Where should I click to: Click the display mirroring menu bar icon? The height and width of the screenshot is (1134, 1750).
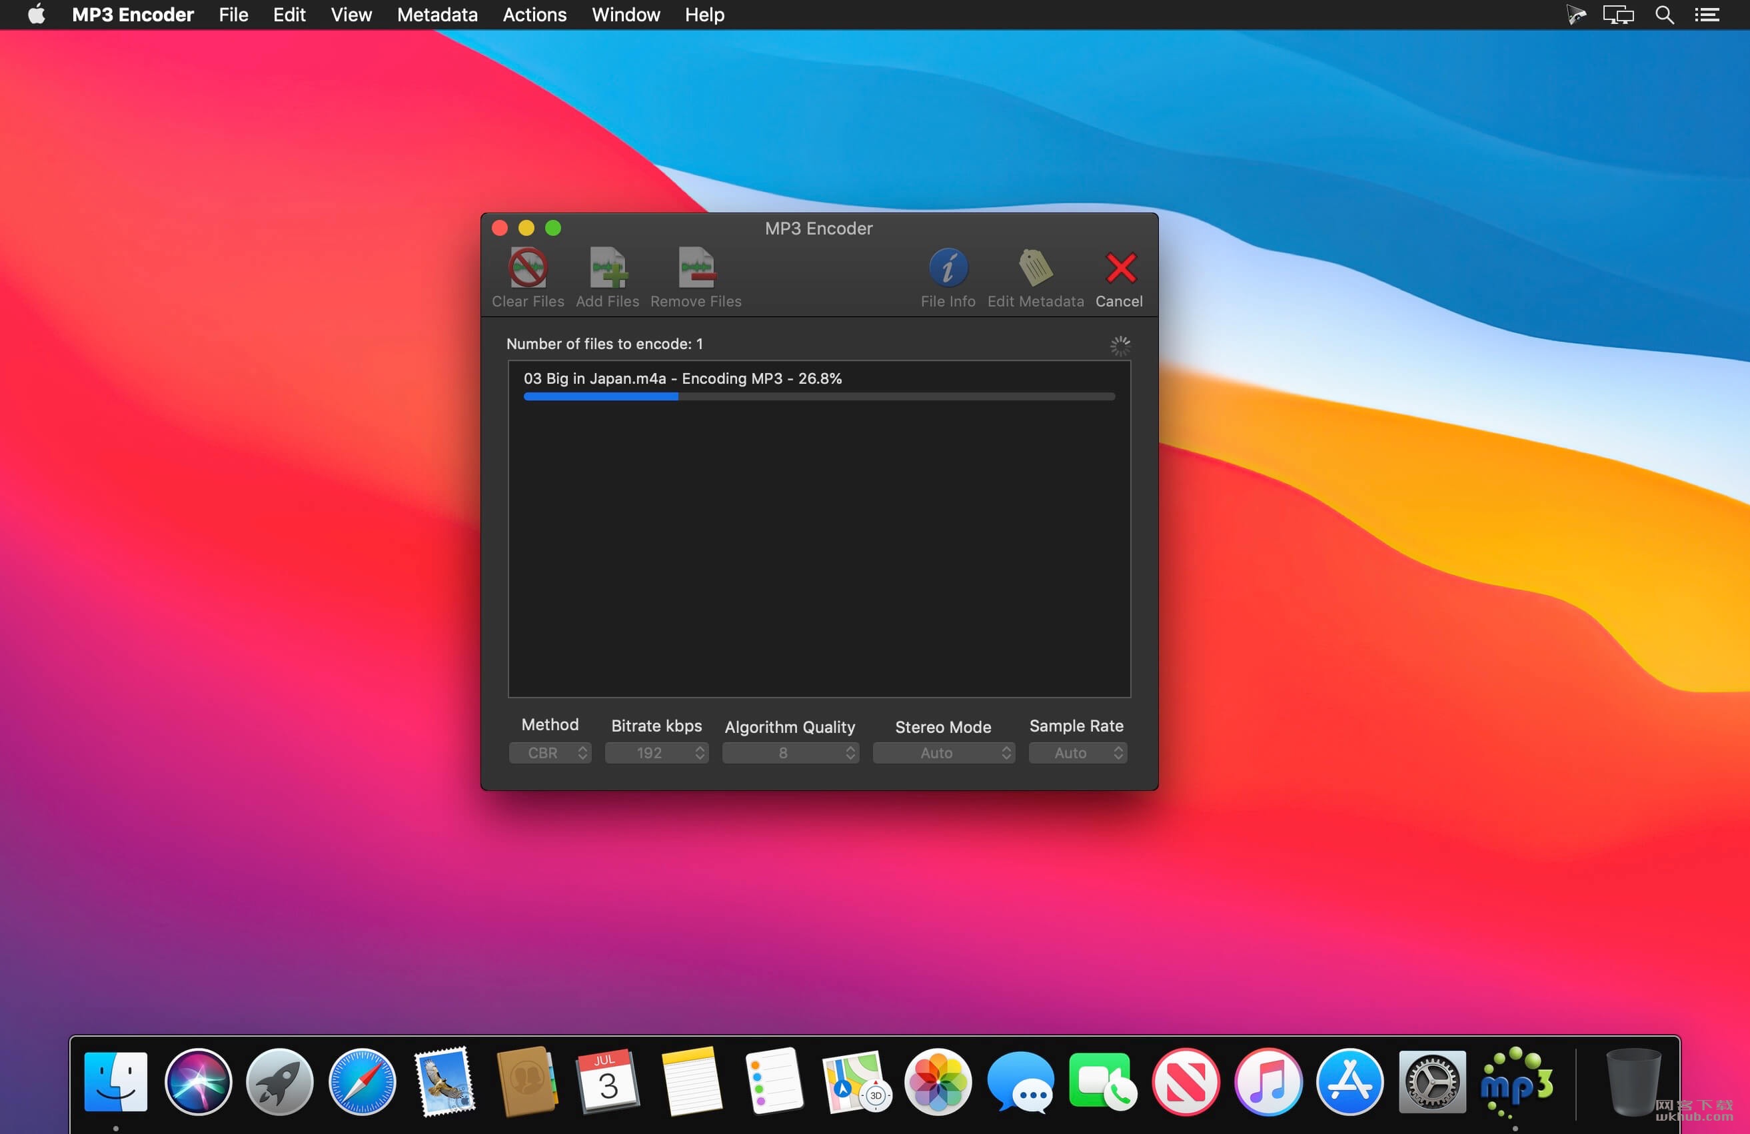[x=1618, y=15]
